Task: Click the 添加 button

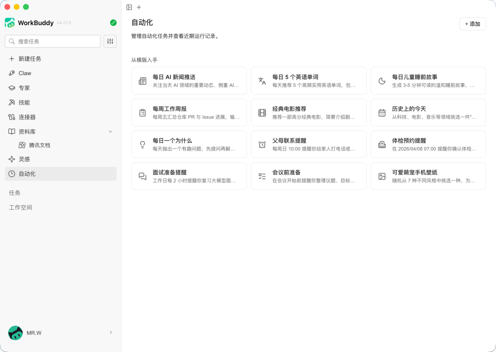Action: click(473, 24)
